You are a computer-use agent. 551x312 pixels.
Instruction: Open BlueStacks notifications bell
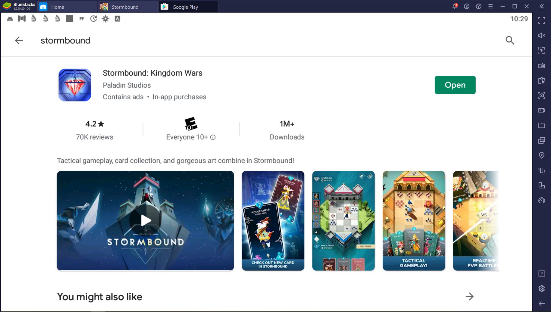[455, 6]
